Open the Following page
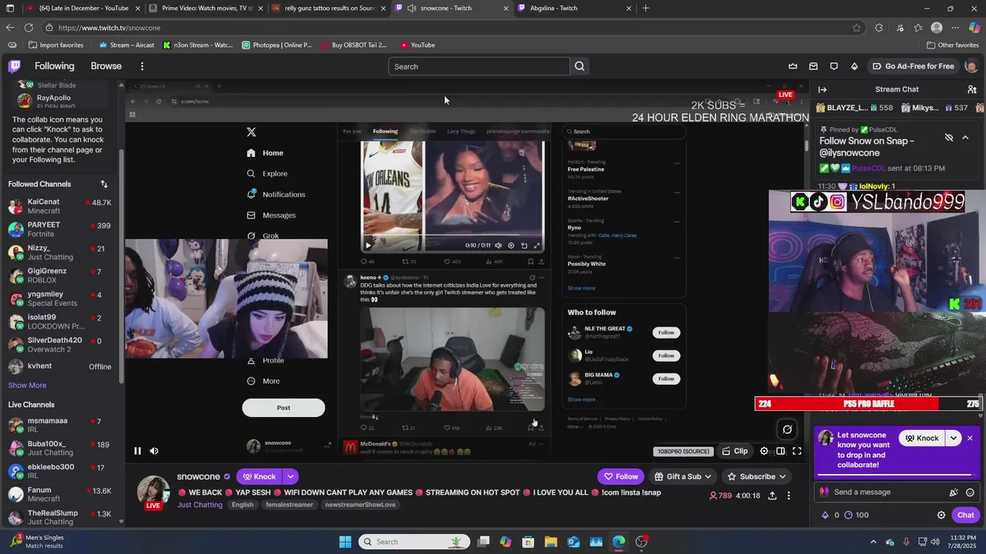Image resolution: width=986 pixels, height=554 pixels. pos(54,66)
